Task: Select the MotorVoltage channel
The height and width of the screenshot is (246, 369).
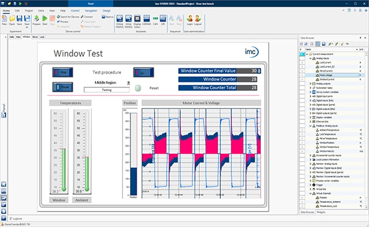Action: tap(326, 75)
